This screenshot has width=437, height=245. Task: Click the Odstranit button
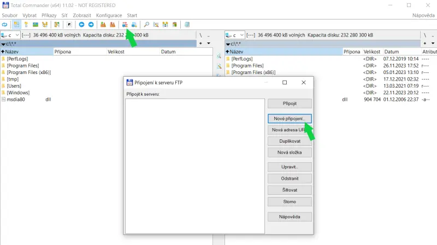290,179
